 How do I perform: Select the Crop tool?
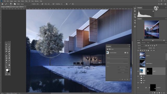pos(6,49)
